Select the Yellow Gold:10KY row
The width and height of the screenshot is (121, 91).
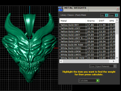click(87, 28)
